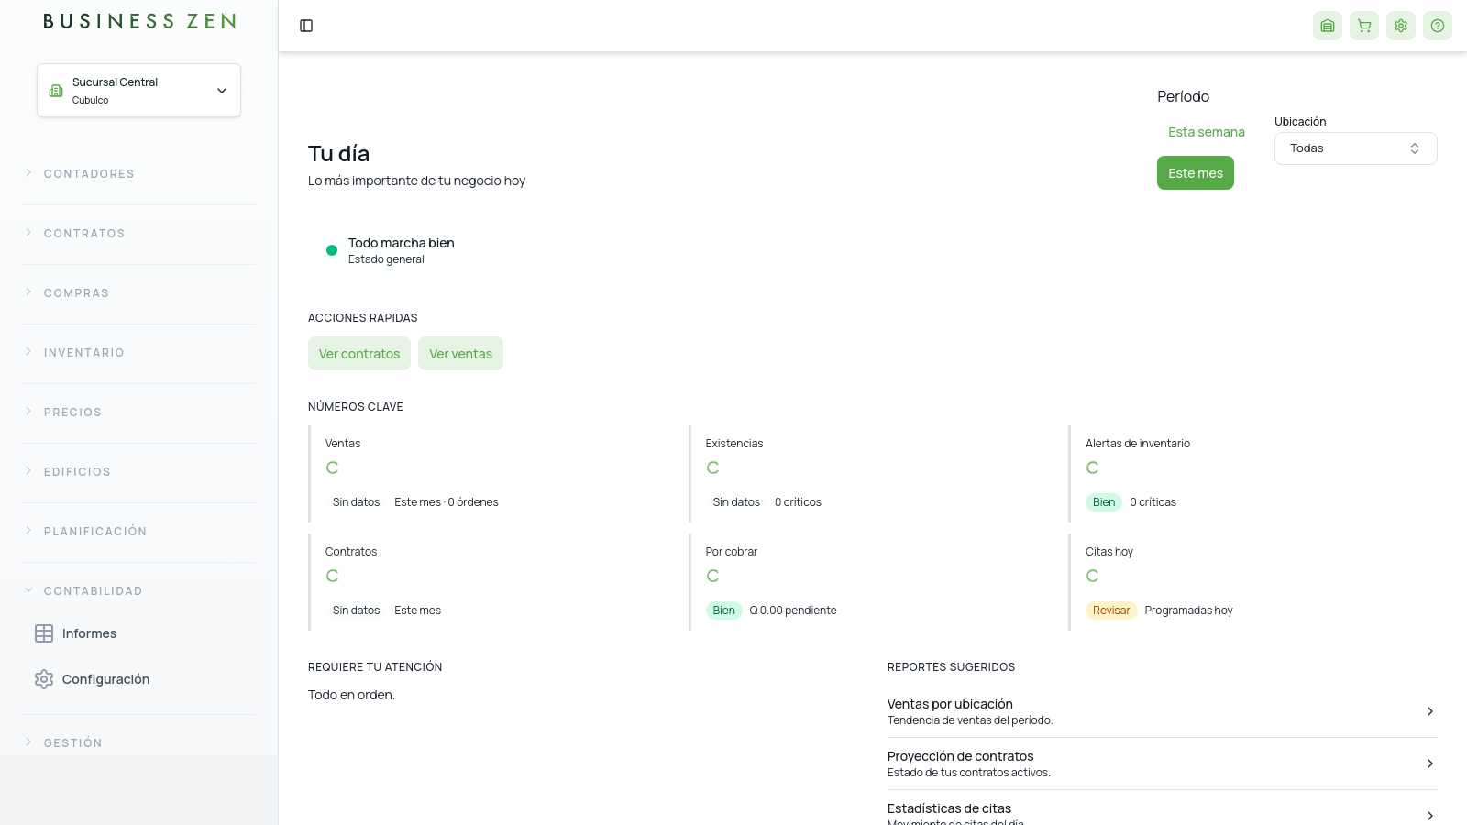Select the Este mes period option
This screenshot has width=1467, height=825.
tap(1196, 173)
